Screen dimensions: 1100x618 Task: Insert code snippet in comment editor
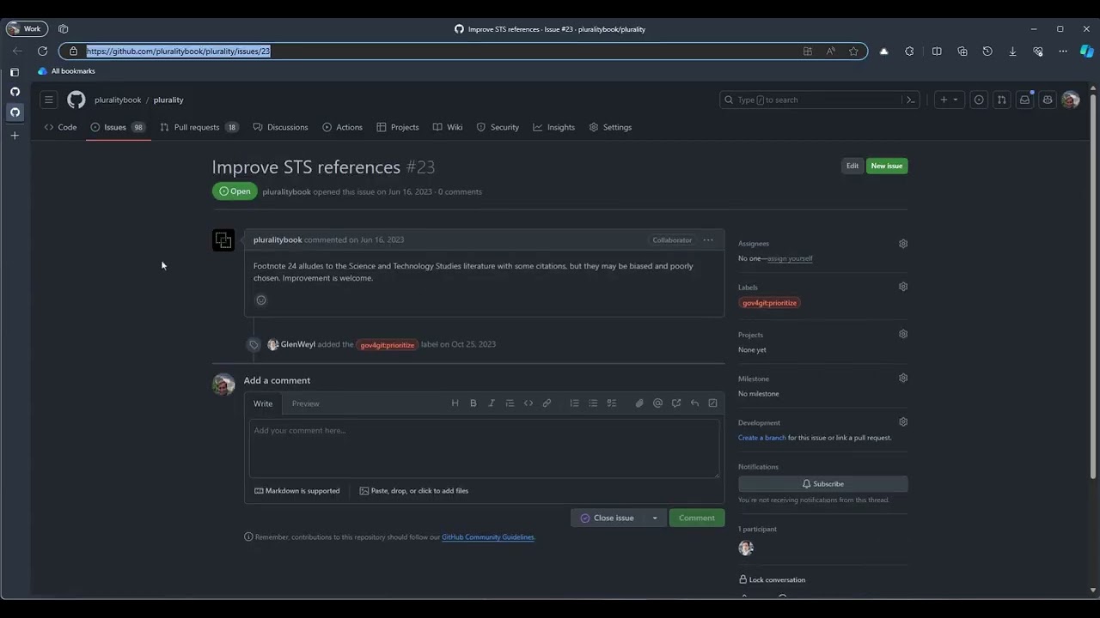pyautogui.click(x=529, y=403)
